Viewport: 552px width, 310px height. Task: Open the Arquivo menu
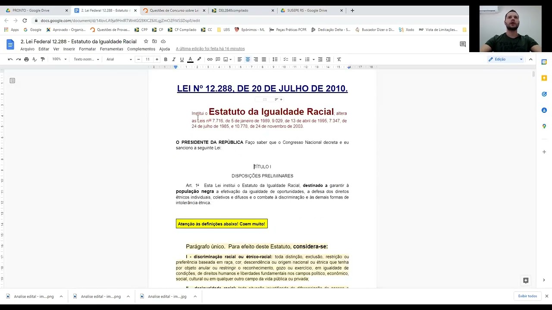point(27,49)
